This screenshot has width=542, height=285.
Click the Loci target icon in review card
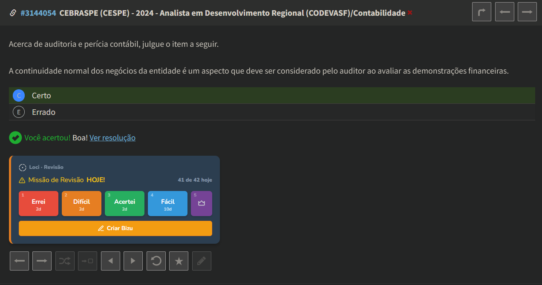pos(23,167)
